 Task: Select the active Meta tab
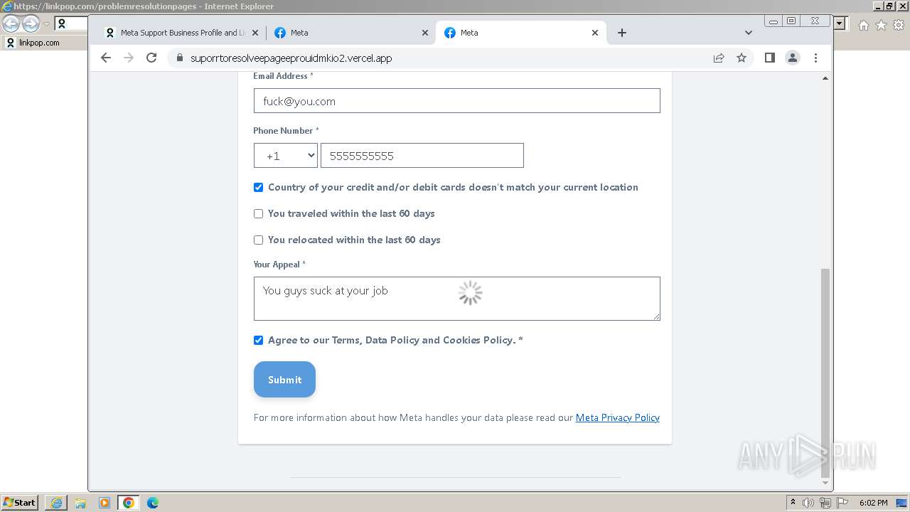pos(523,33)
